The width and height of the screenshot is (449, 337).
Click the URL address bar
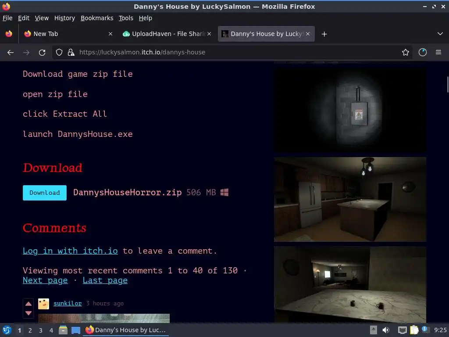coord(232,53)
